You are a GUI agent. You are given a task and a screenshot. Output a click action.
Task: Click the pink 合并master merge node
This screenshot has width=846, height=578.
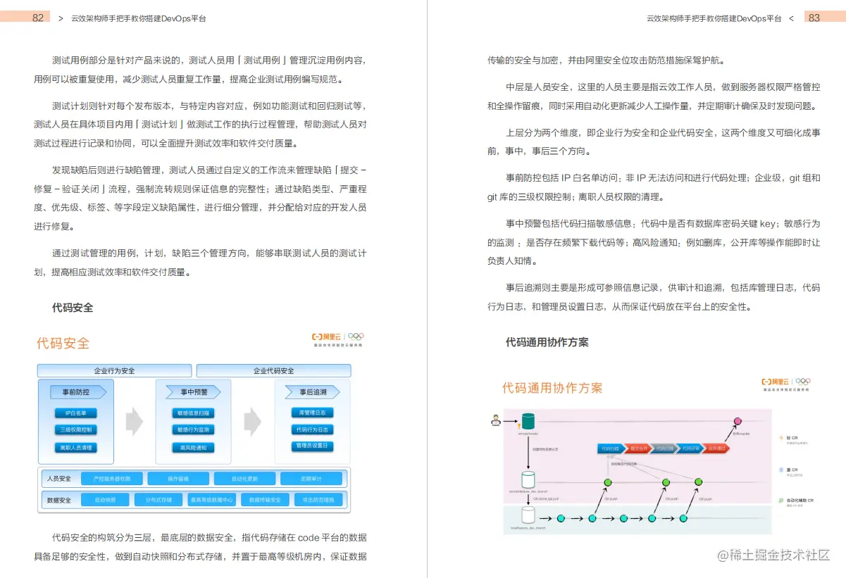pyautogui.click(x=738, y=421)
